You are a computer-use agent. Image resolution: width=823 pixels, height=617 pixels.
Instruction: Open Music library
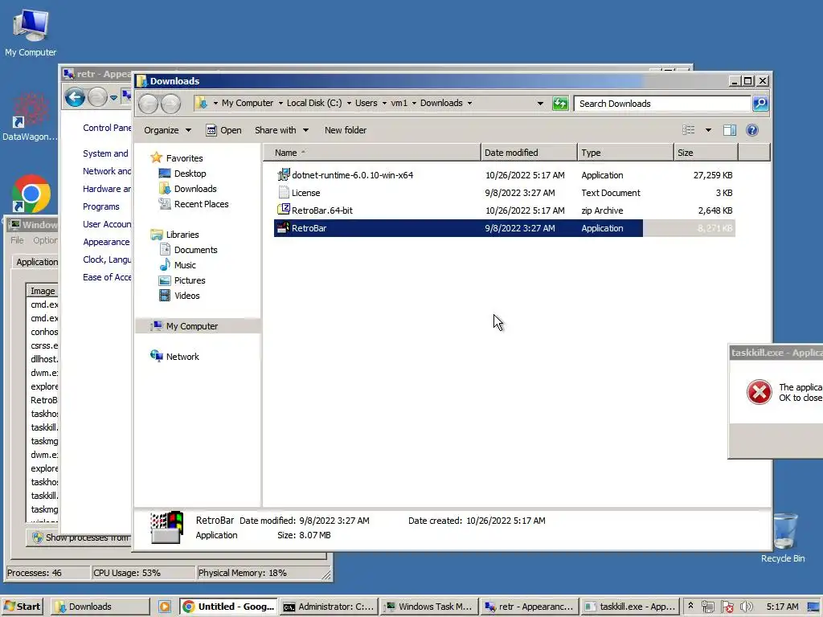pyautogui.click(x=177, y=265)
